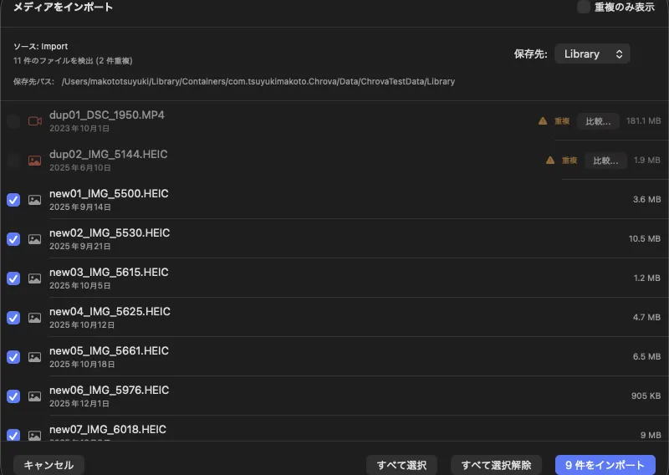Click the photo icon for new01_IMG_5500.HEIC
This screenshot has height=475, width=669.
pyautogui.click(x=34, y=200)
